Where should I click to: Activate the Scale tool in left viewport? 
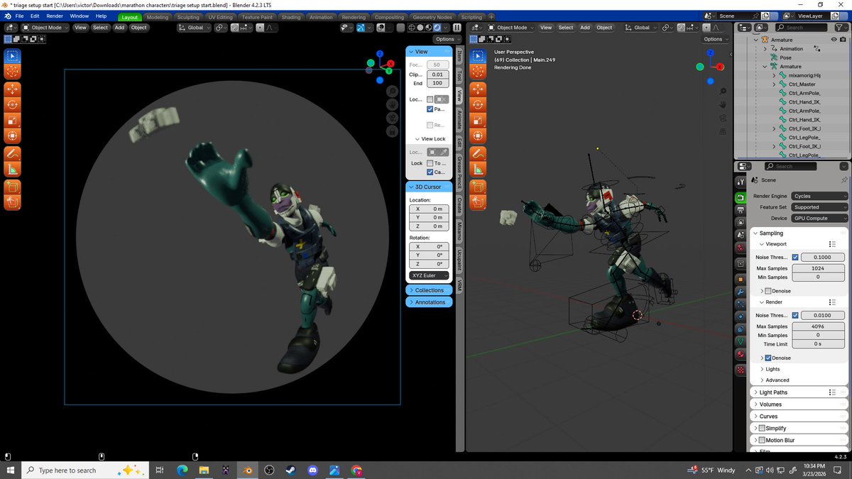click(x=12, y=121)
